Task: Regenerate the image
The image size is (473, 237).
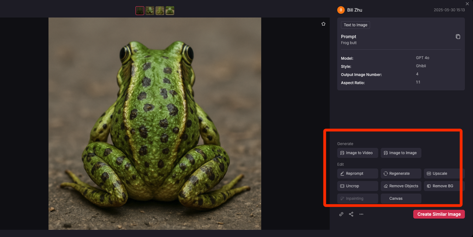Action: pos(401,174)
